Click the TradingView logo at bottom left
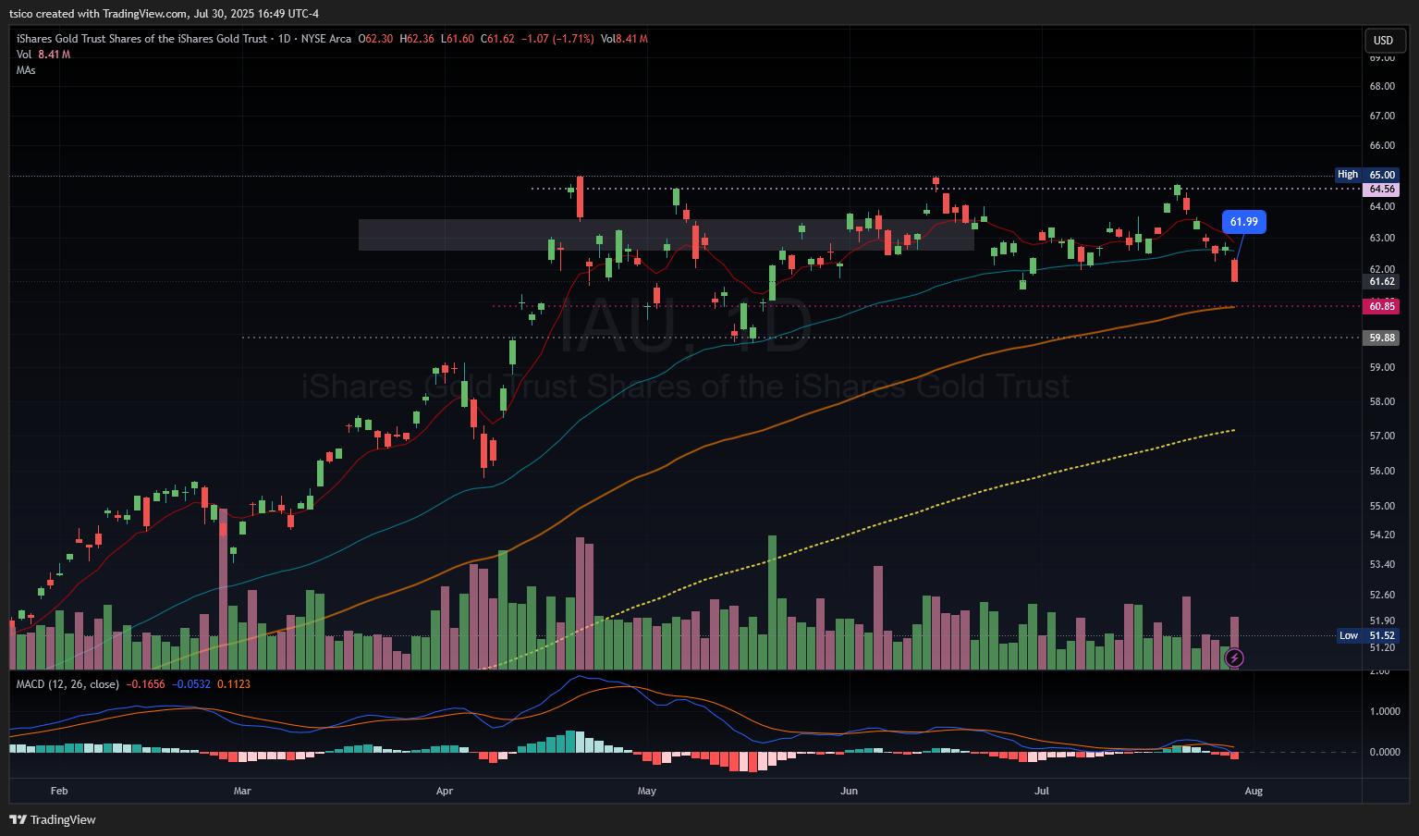 pyautogui.click(x=53, y=819)
